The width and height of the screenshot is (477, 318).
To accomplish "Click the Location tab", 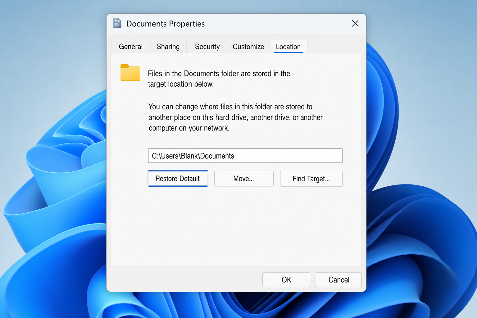I will tap(288, 47).
